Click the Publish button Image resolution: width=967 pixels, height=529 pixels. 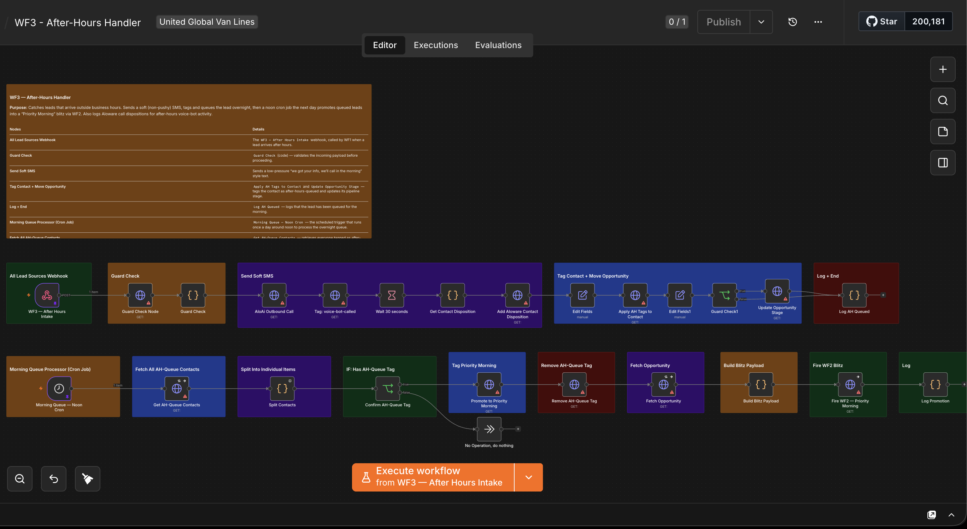coord(723,22)
